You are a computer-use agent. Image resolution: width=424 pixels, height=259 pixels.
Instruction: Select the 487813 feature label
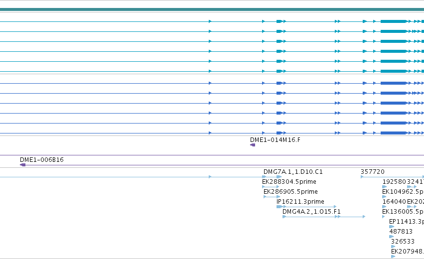(x=401, y=232)
